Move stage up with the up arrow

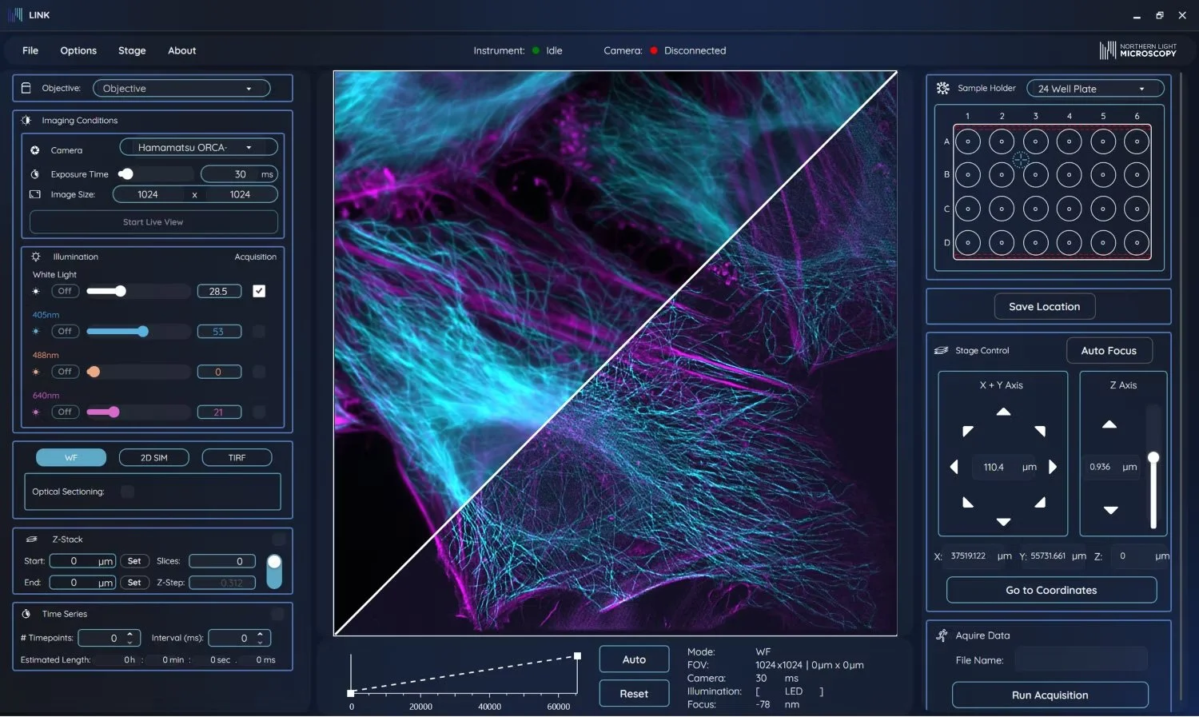pos(1003,412)
